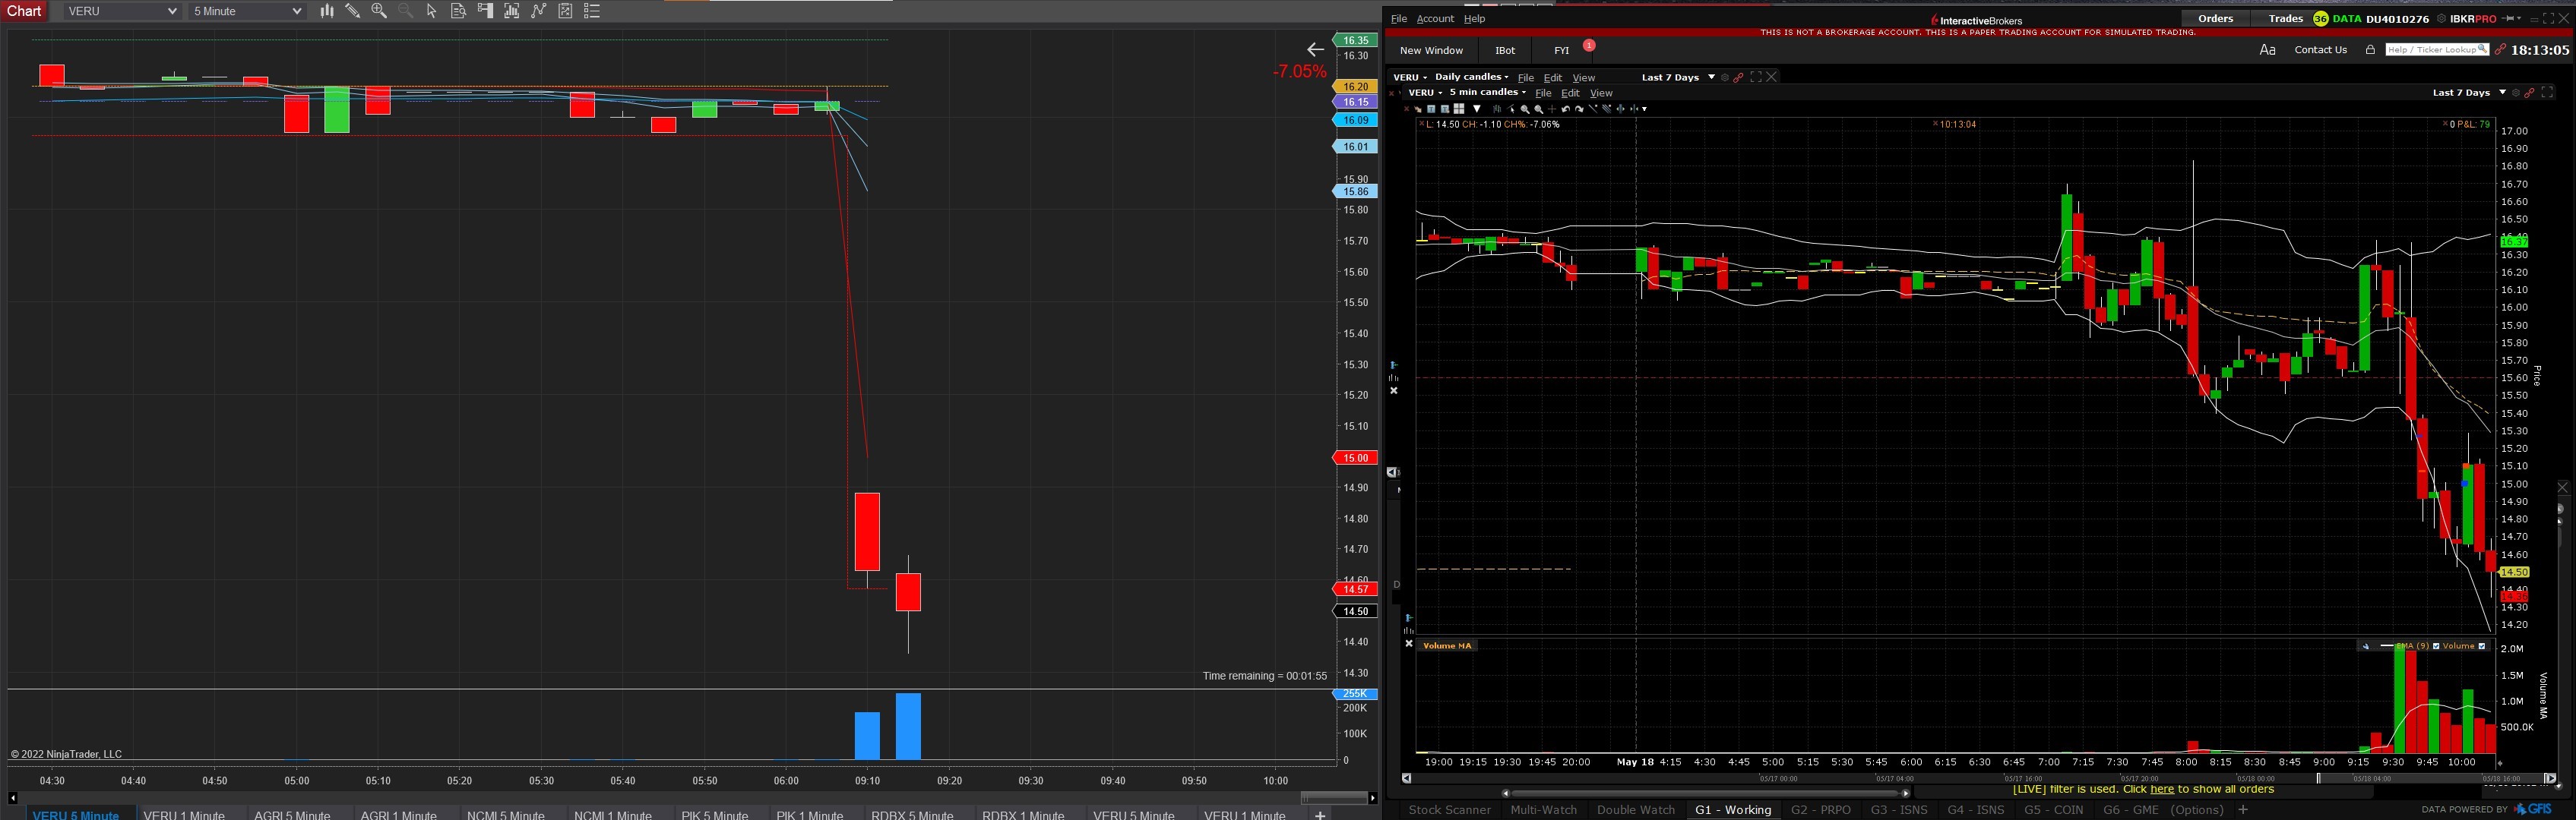This screenshot has width=2576, height=820.
Task: Open volume panel wrench settings icon
Action: click(x=2366, y=646)
